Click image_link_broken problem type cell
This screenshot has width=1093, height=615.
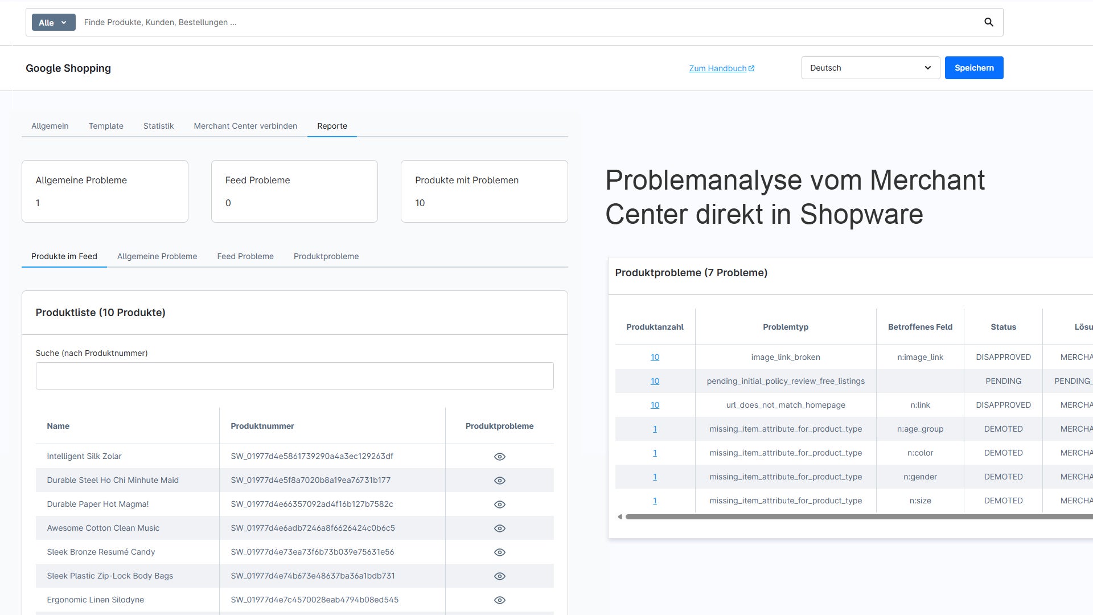click(786, 357)
